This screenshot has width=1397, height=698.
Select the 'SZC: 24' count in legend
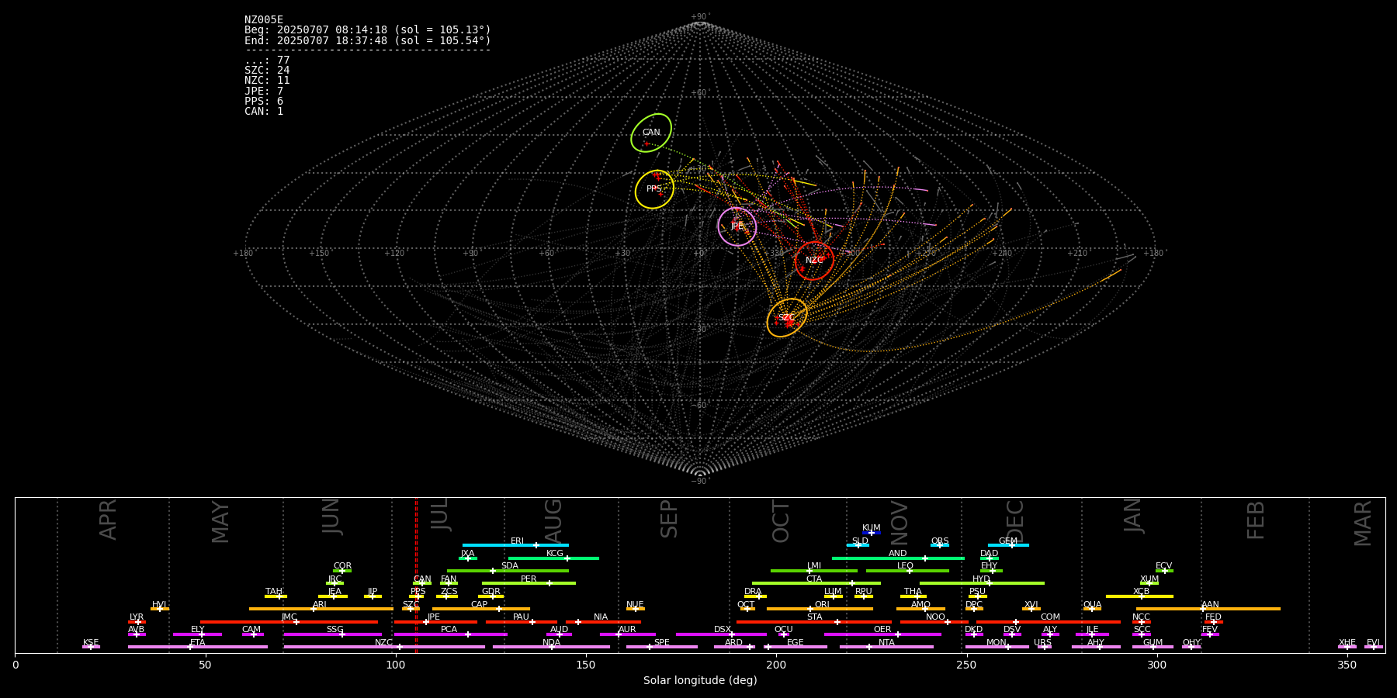tap(267, 71)
